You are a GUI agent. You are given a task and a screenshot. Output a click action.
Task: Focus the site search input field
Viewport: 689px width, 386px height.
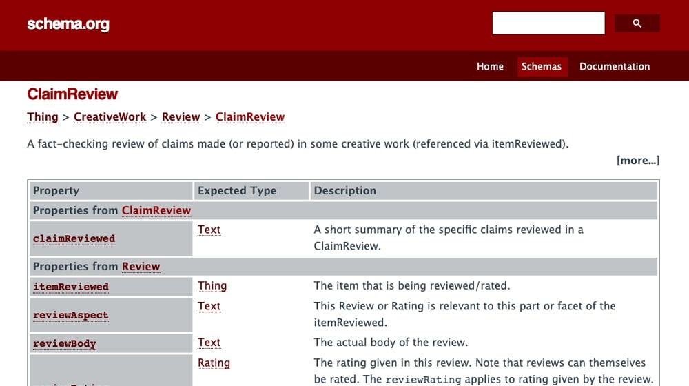[548, 23]
